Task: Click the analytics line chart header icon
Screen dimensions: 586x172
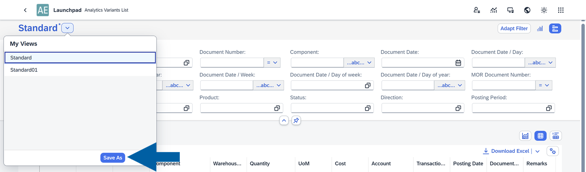Action: pos(493,10)
